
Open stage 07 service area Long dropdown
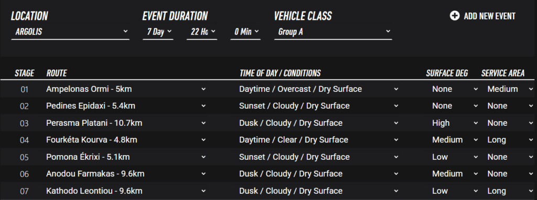(x=510, y=191)
